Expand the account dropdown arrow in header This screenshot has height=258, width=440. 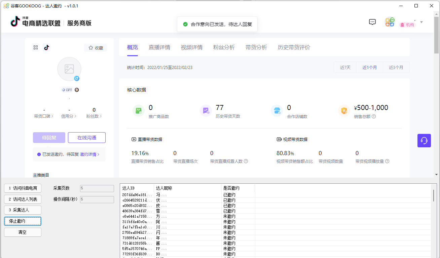click(x=421, y=22)
